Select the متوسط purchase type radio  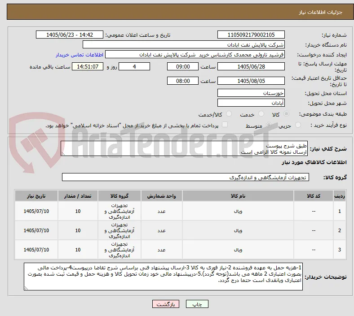(x=269, y=125)
